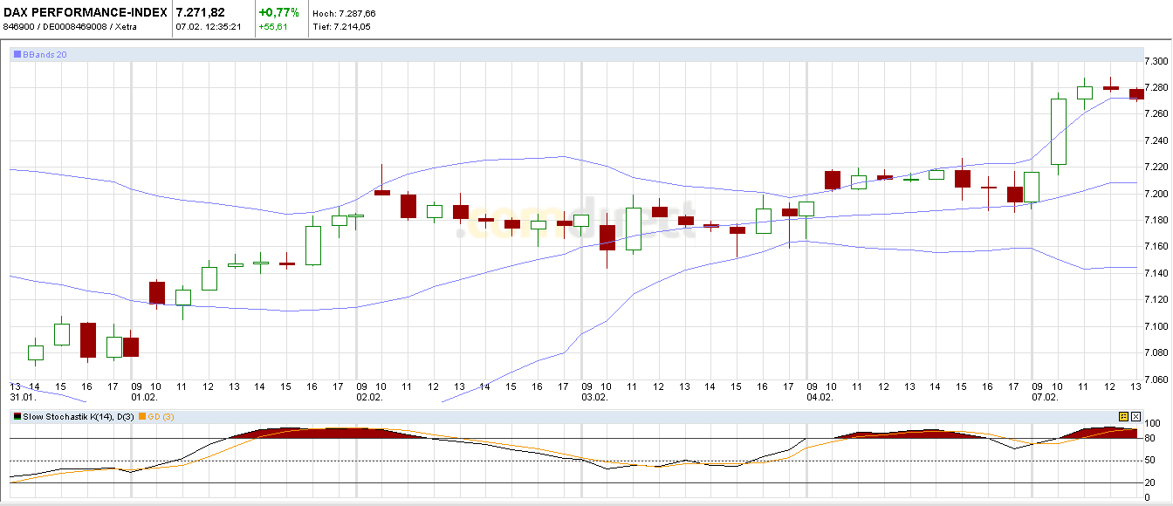Click the dark red Slow Stochastik color swatch

pyautogui.click(x=17, y=416)
